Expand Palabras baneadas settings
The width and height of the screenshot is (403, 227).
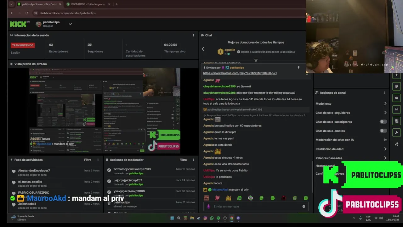(385, 158)
